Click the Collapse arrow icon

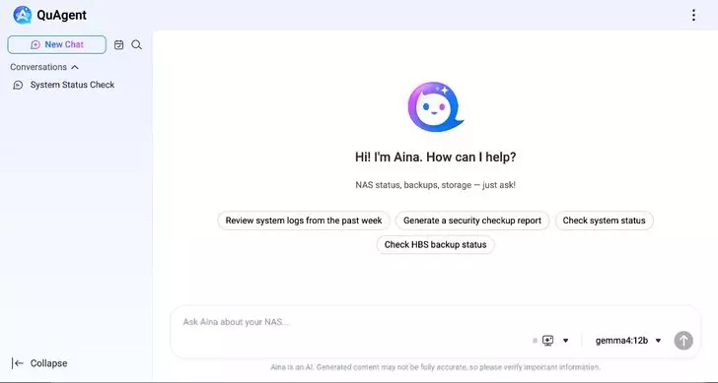click(18, 363)
